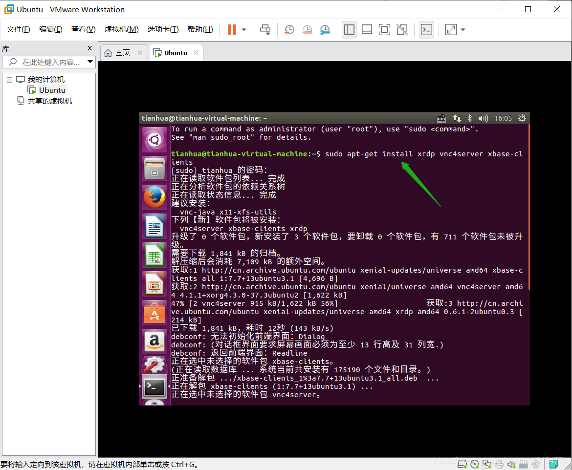Open the Bluetooth indicator in Ubuntu panel
The height and width of the screenshot is (470, 572).
tap(470, 118)
